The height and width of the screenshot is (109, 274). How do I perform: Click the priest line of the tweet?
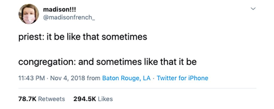point(83,37)
